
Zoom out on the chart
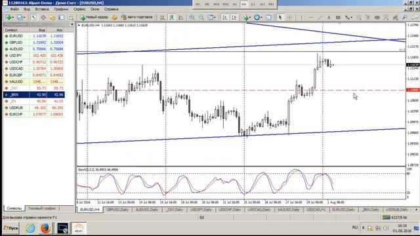201,18
